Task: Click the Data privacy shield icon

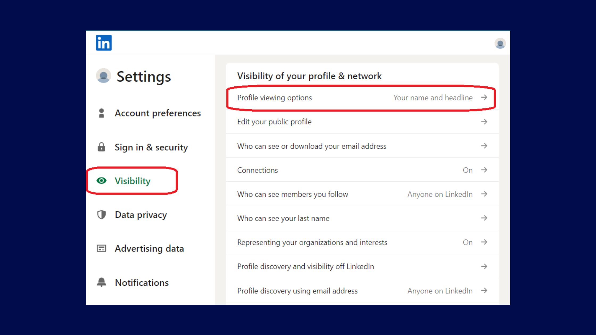Action: coord(102,215)
